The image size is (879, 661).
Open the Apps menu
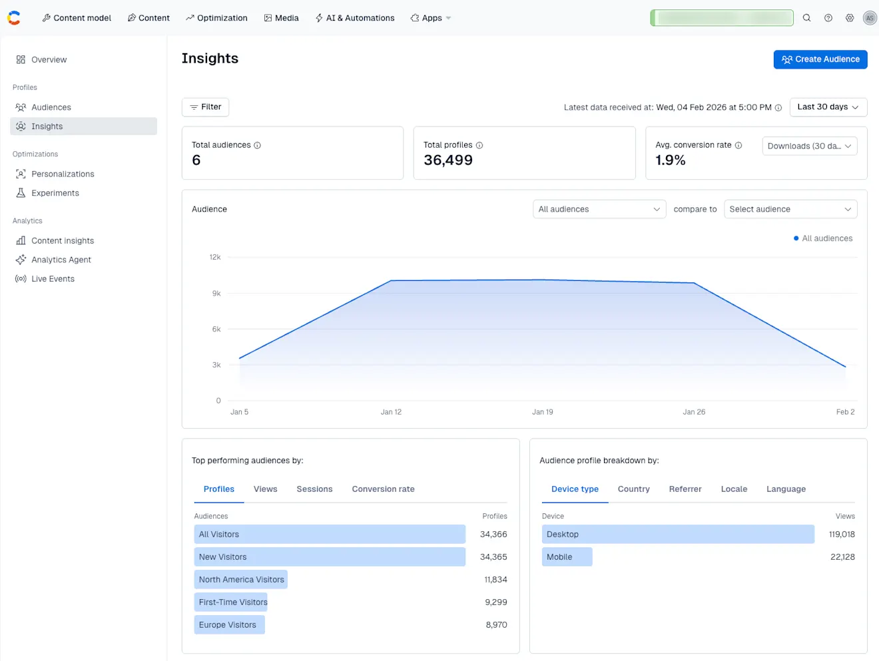point(430,18)
